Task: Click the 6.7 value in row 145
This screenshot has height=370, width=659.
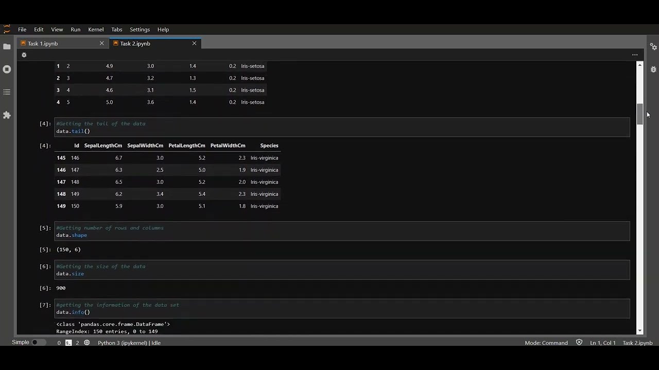Action: [119, 158]
